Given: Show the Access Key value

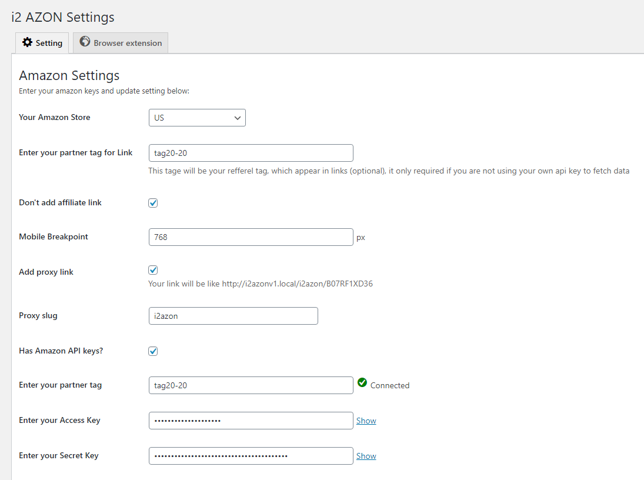Looking at the screenshot, I should pos(366,421).
